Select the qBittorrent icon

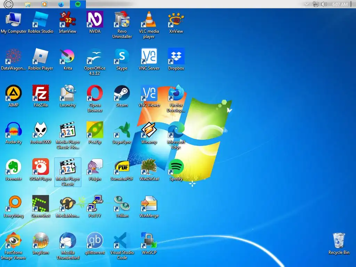pos(95,243)
